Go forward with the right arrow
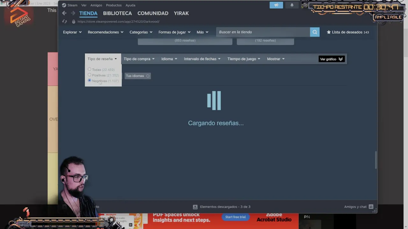The width and height of the screenshot is (408, 229). click(73, 13)
